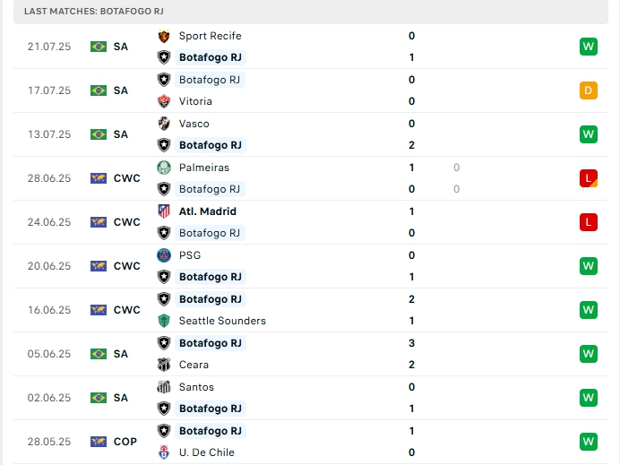Screen dimensions: 620x465
Task: Click the green W badge for Sport Recife match
Action: coord(588,47)
